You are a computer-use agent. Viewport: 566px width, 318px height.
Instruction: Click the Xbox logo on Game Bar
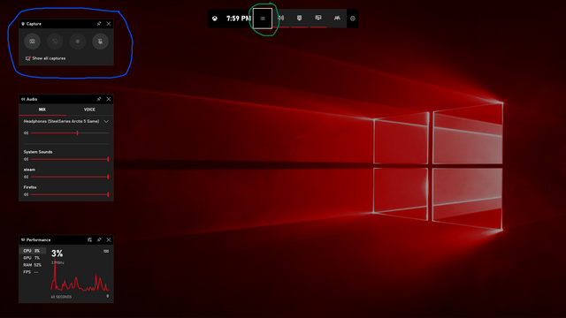pos(215,19)
